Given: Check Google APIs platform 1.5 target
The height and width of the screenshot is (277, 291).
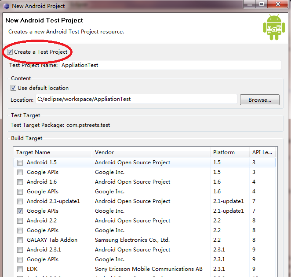Looking at the screenshot, I should point(20,172).
